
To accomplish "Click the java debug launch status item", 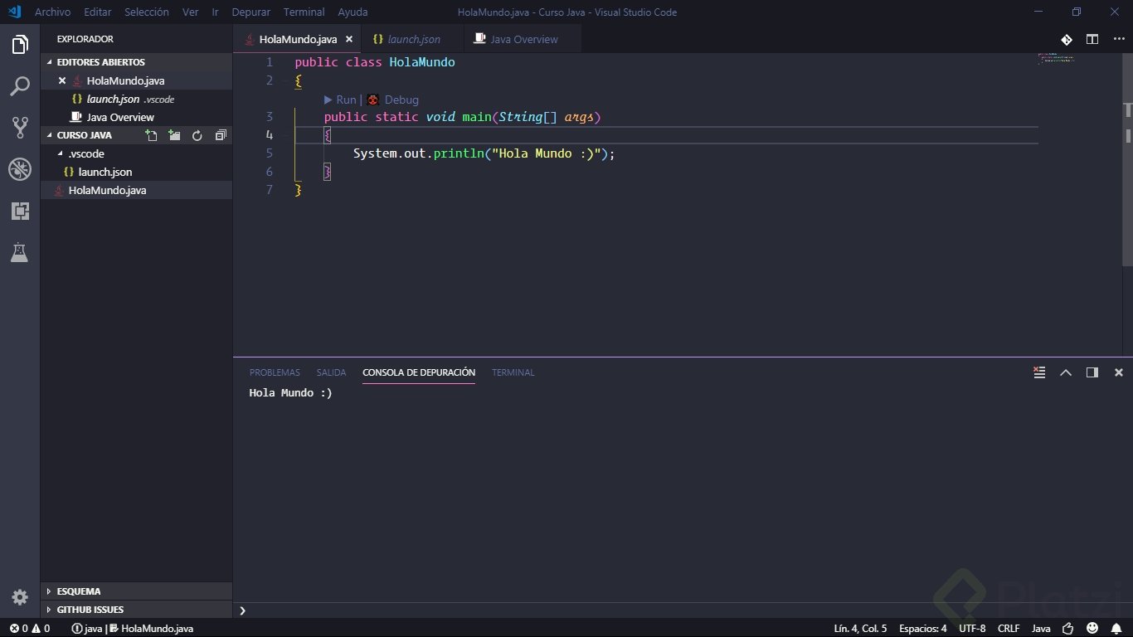I will [133, 629].
